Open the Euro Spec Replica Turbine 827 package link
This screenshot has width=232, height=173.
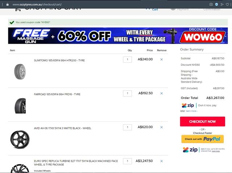[x=76, y=163]
